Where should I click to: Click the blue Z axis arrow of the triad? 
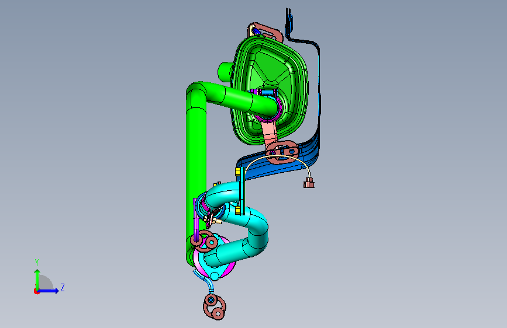pos(49,291)
